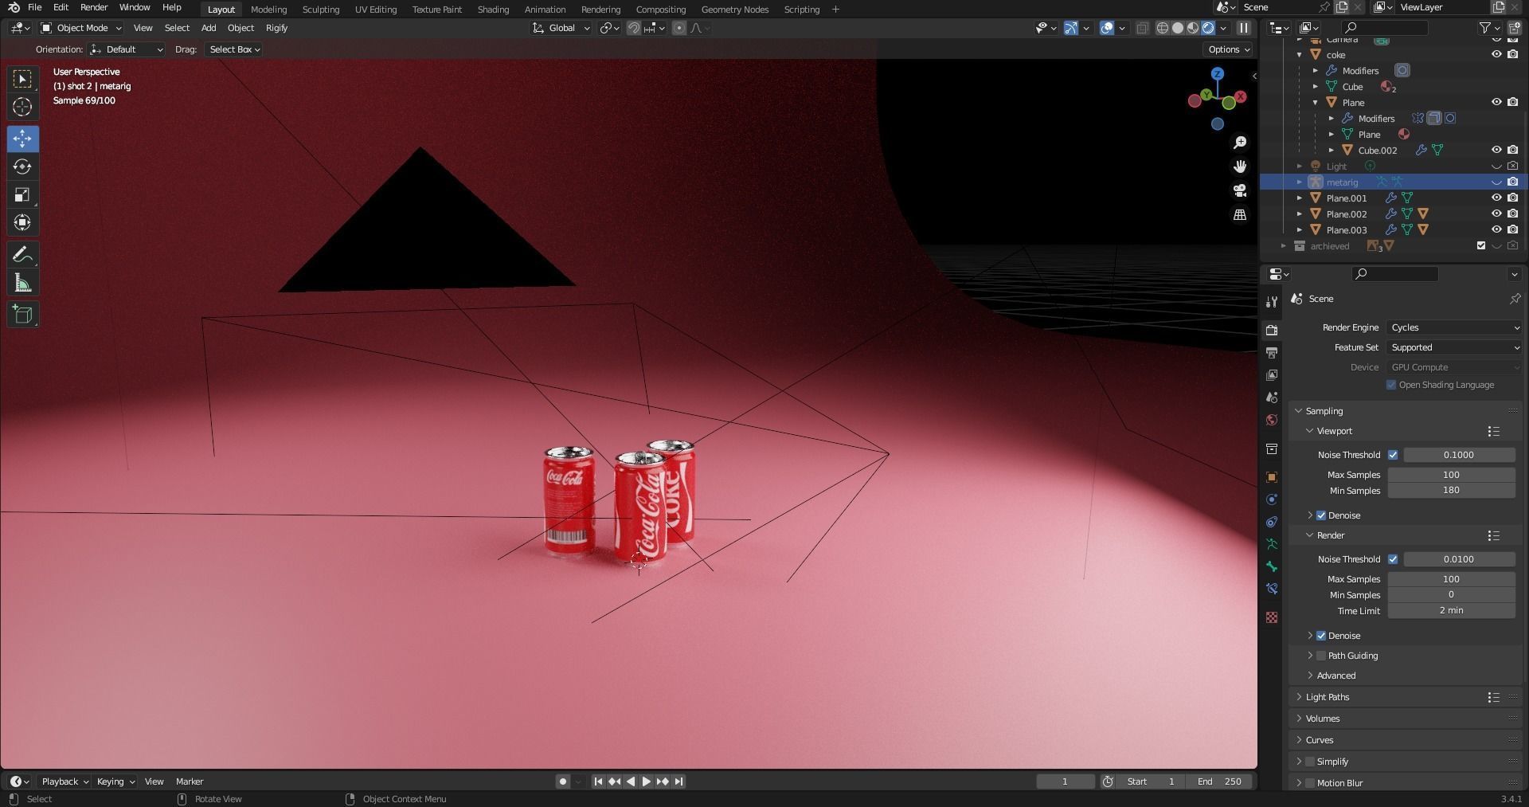Image resolution: width=1529 pixels, height=807 pixels.
Task: Activate the Scale tool
Action: (x=22, y=194)
